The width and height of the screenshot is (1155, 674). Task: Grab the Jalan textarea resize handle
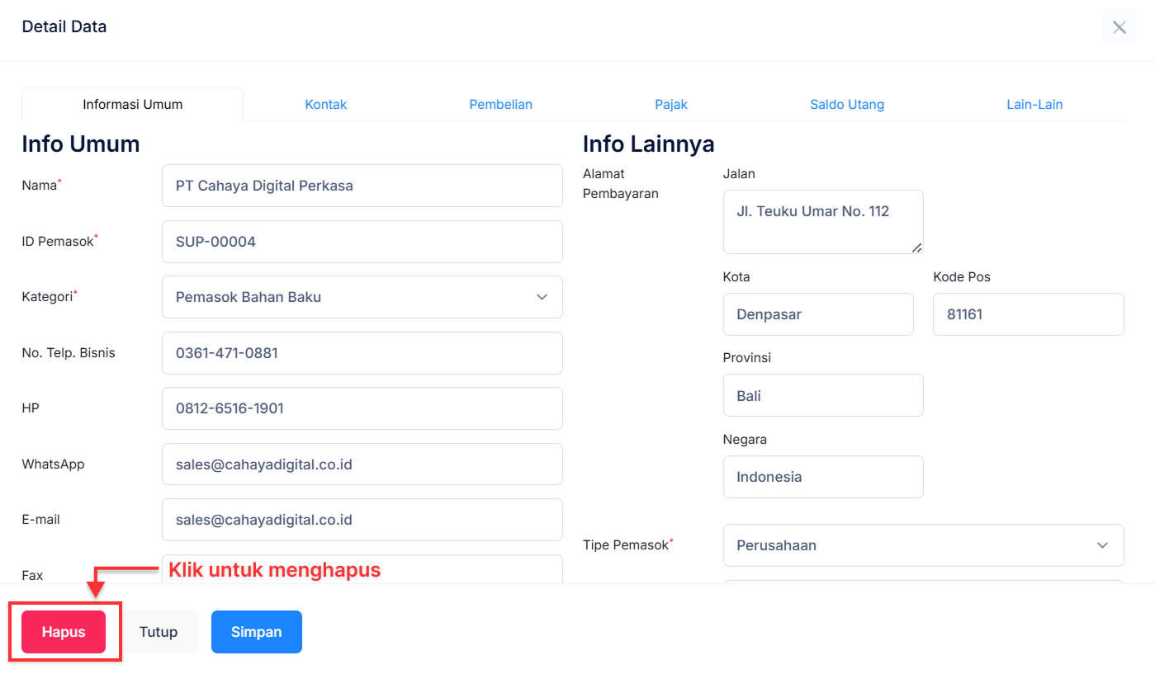click(917, 247)
